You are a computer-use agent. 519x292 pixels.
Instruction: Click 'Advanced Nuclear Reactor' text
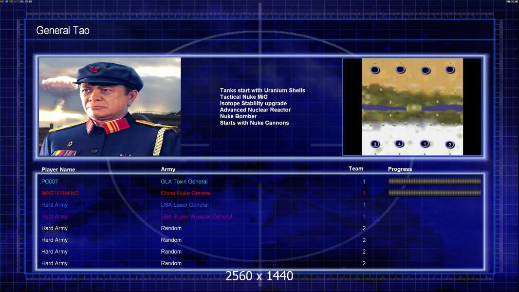255,110
